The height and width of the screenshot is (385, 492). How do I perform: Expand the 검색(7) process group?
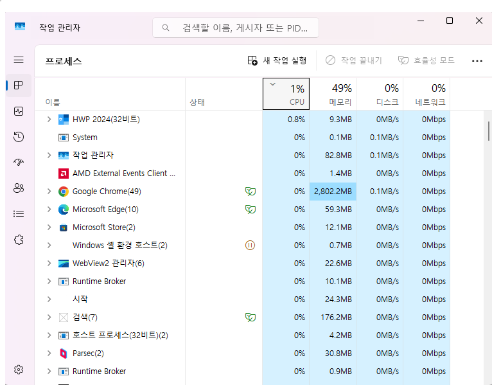pos(49,318)
